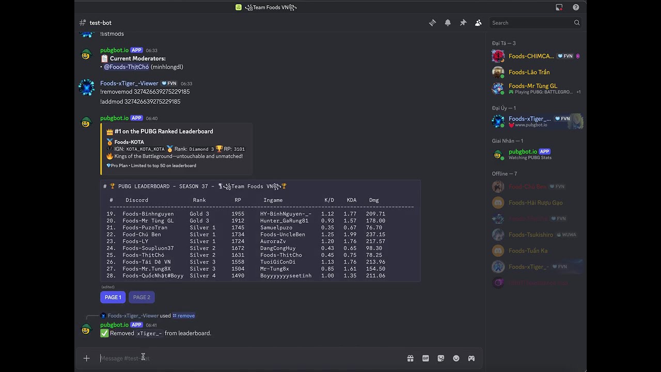Click !addmod 327426639275229185 message

click(x=140, y=101)
